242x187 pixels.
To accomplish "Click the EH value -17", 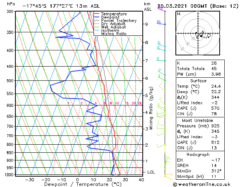I will (x=215, y=160).
